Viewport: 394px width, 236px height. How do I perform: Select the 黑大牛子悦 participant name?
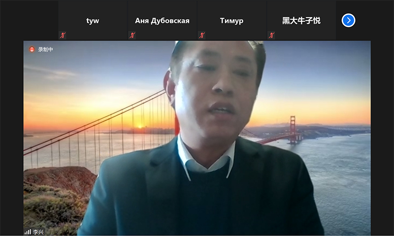pos(301,21)
